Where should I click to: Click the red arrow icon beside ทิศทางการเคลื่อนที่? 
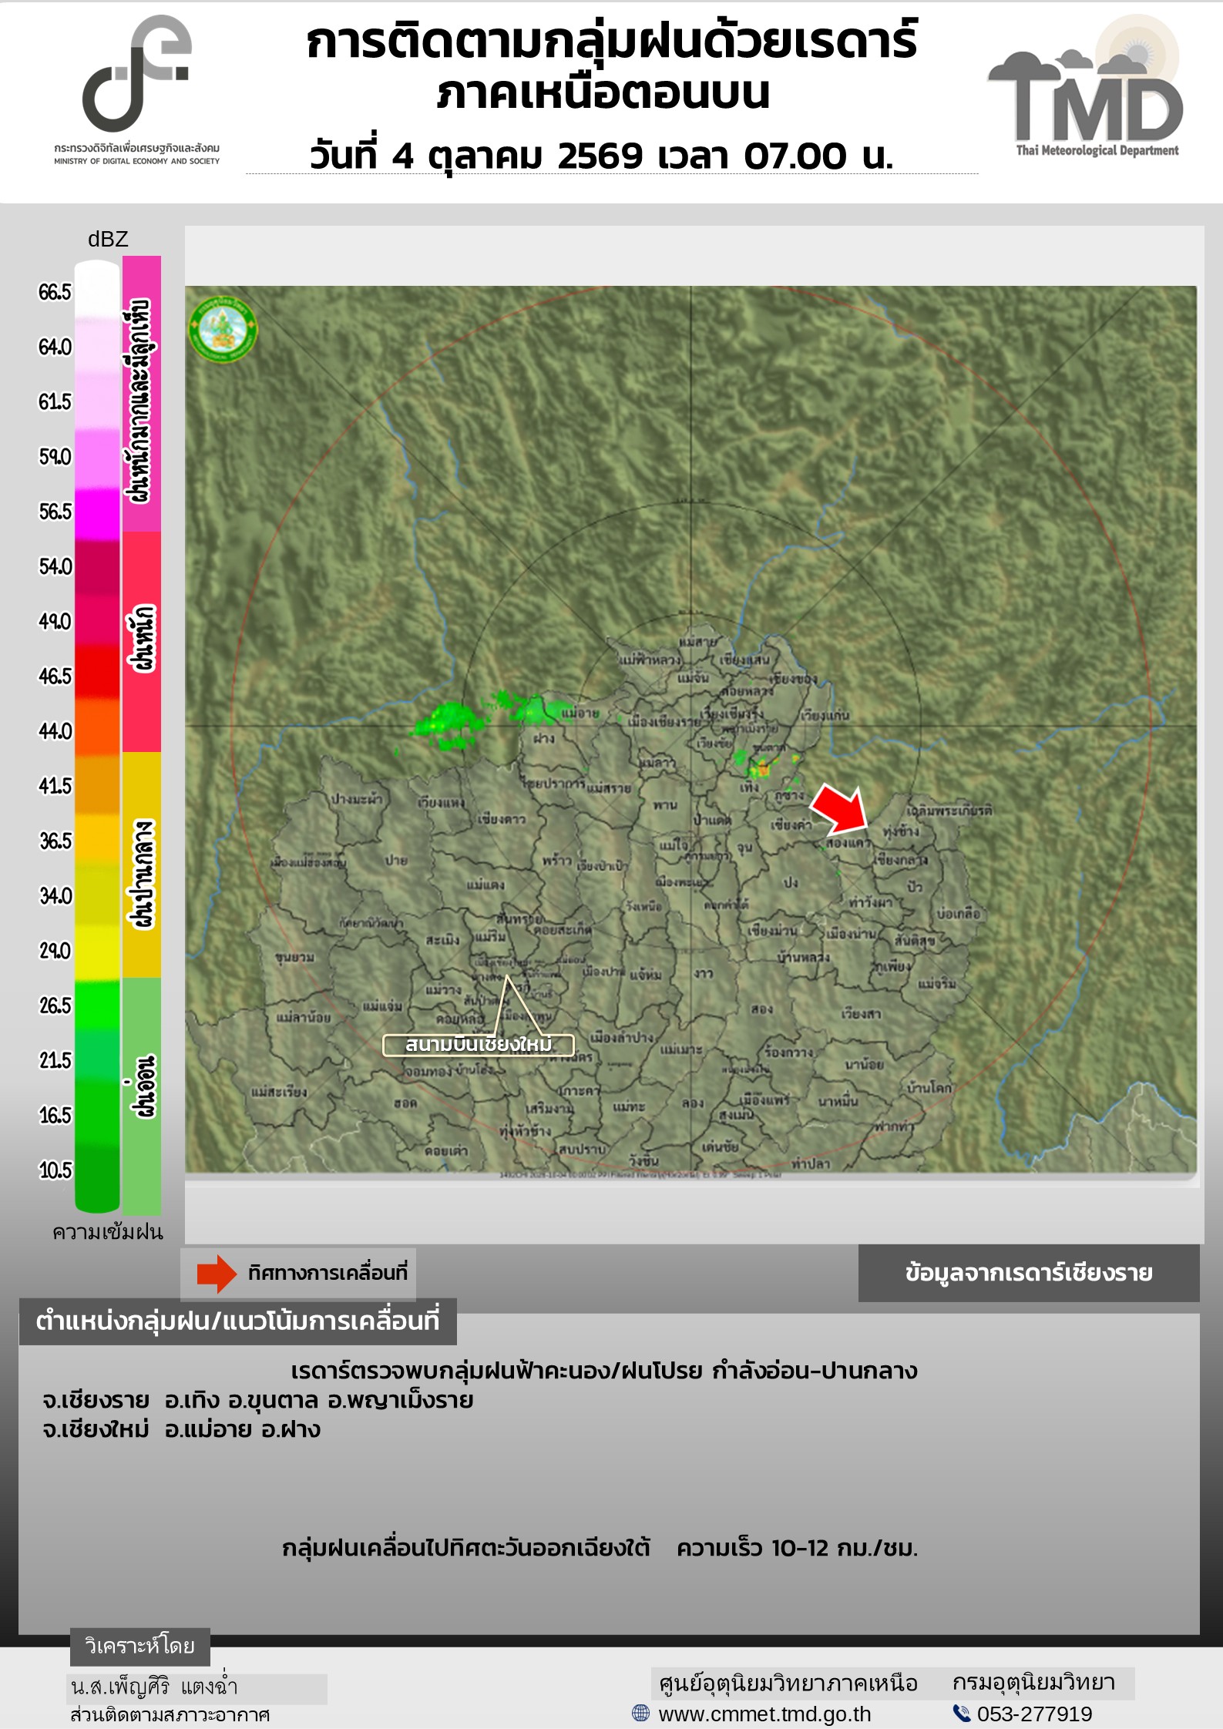coord(217,1274)
